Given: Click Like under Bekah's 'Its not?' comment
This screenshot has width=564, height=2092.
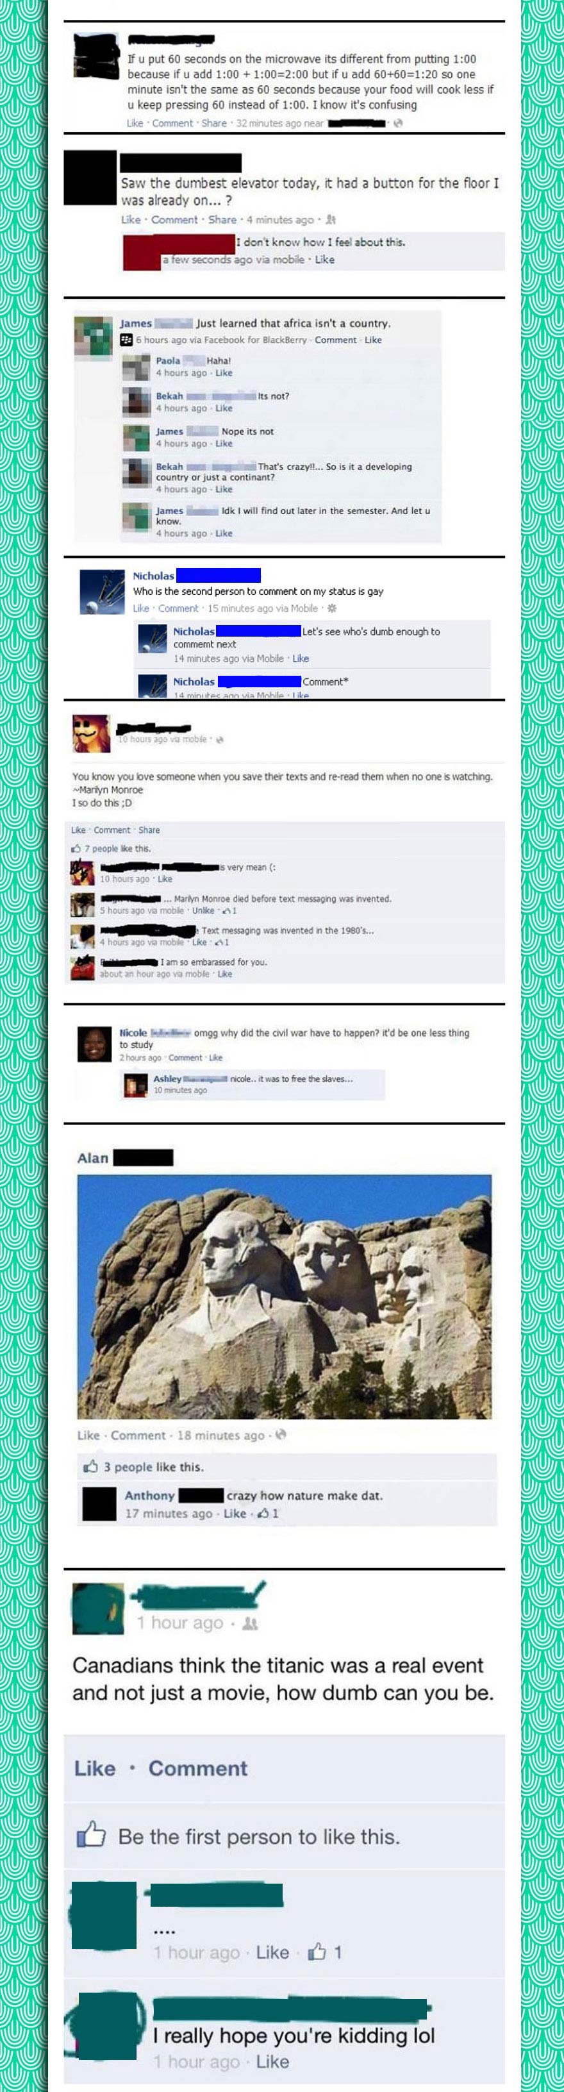Looking at the screenshot, I should click(224, 408).
